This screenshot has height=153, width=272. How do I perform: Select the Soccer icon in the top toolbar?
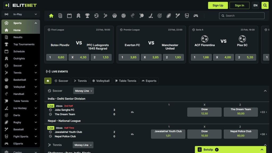tap(97, 16)
